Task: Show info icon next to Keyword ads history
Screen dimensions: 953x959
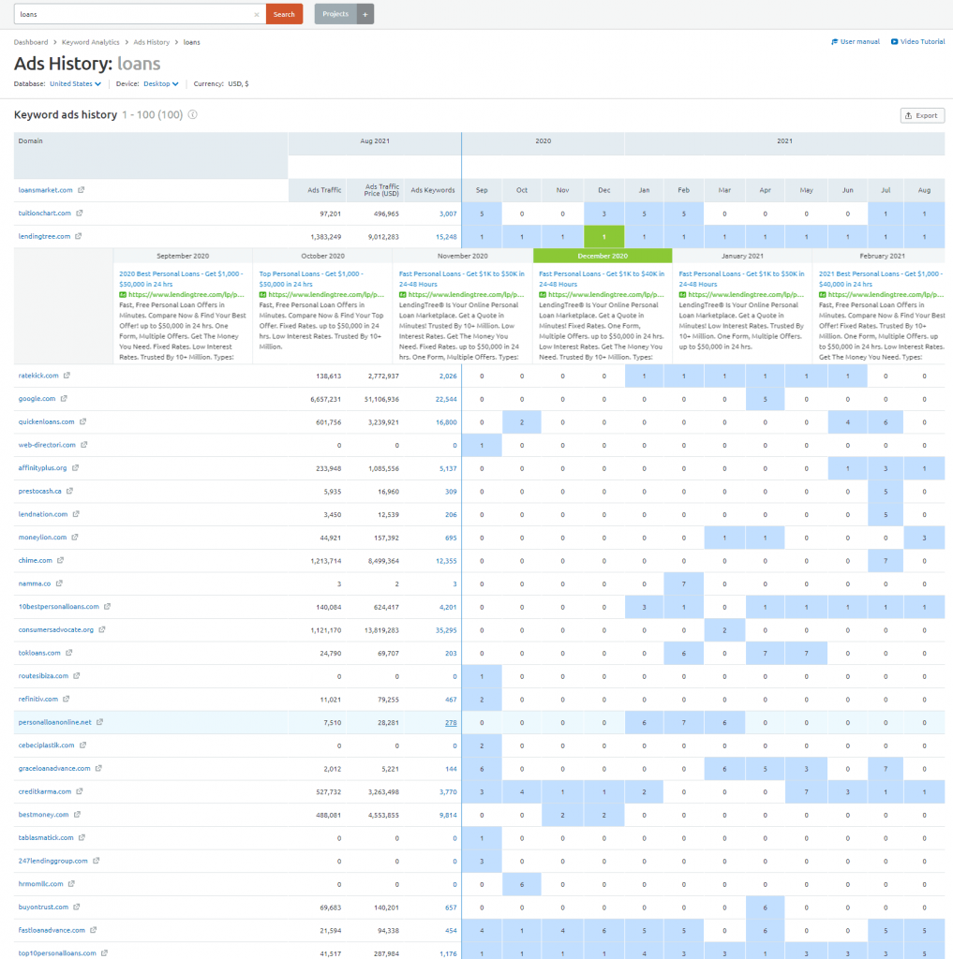Action: click(193, 114)
